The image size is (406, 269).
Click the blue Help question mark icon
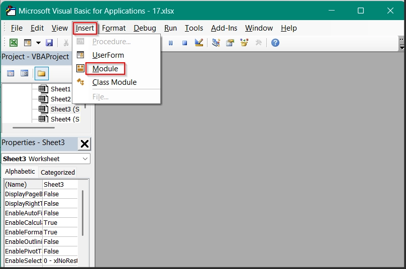coord(275,43)
